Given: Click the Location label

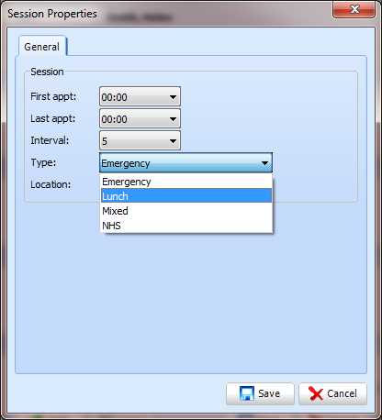Looking at the screenshot, I should 51,184.
